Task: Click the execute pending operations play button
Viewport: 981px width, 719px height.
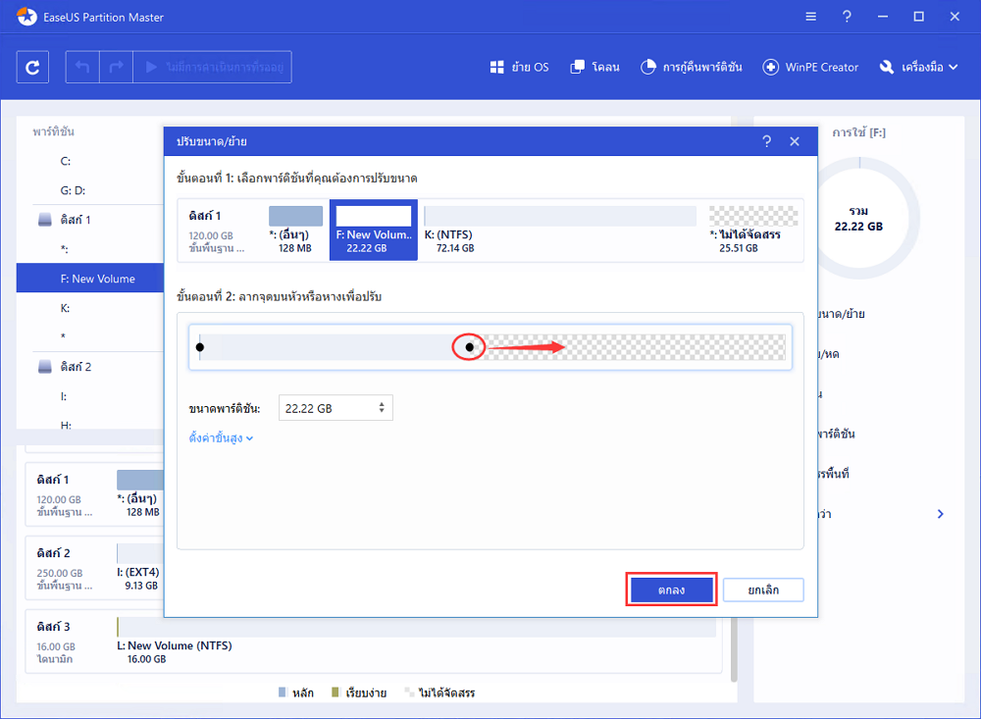Action: pos(213,67)
